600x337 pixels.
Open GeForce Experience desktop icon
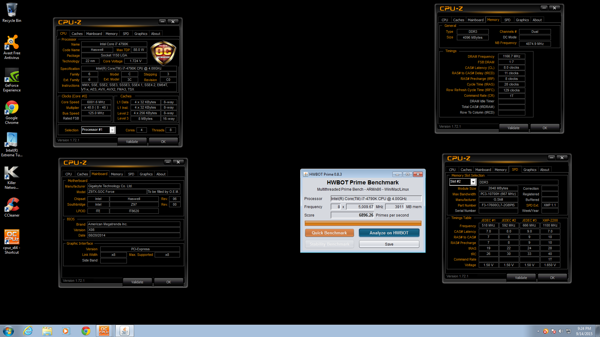coord(12,80)
